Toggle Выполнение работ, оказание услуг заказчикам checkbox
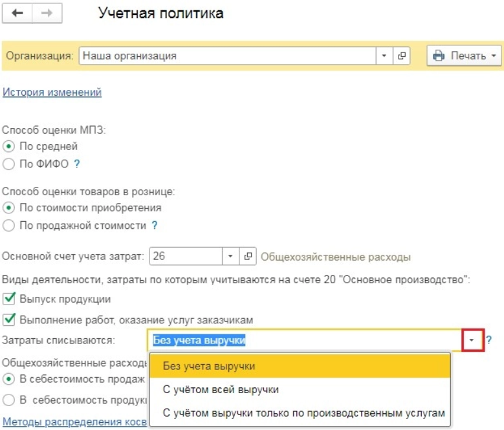This screenshot has width=504, height=430. coord(9,319)
